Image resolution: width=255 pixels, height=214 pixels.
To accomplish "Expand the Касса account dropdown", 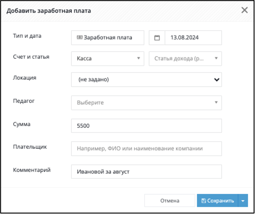I will [x=108, y=58].
